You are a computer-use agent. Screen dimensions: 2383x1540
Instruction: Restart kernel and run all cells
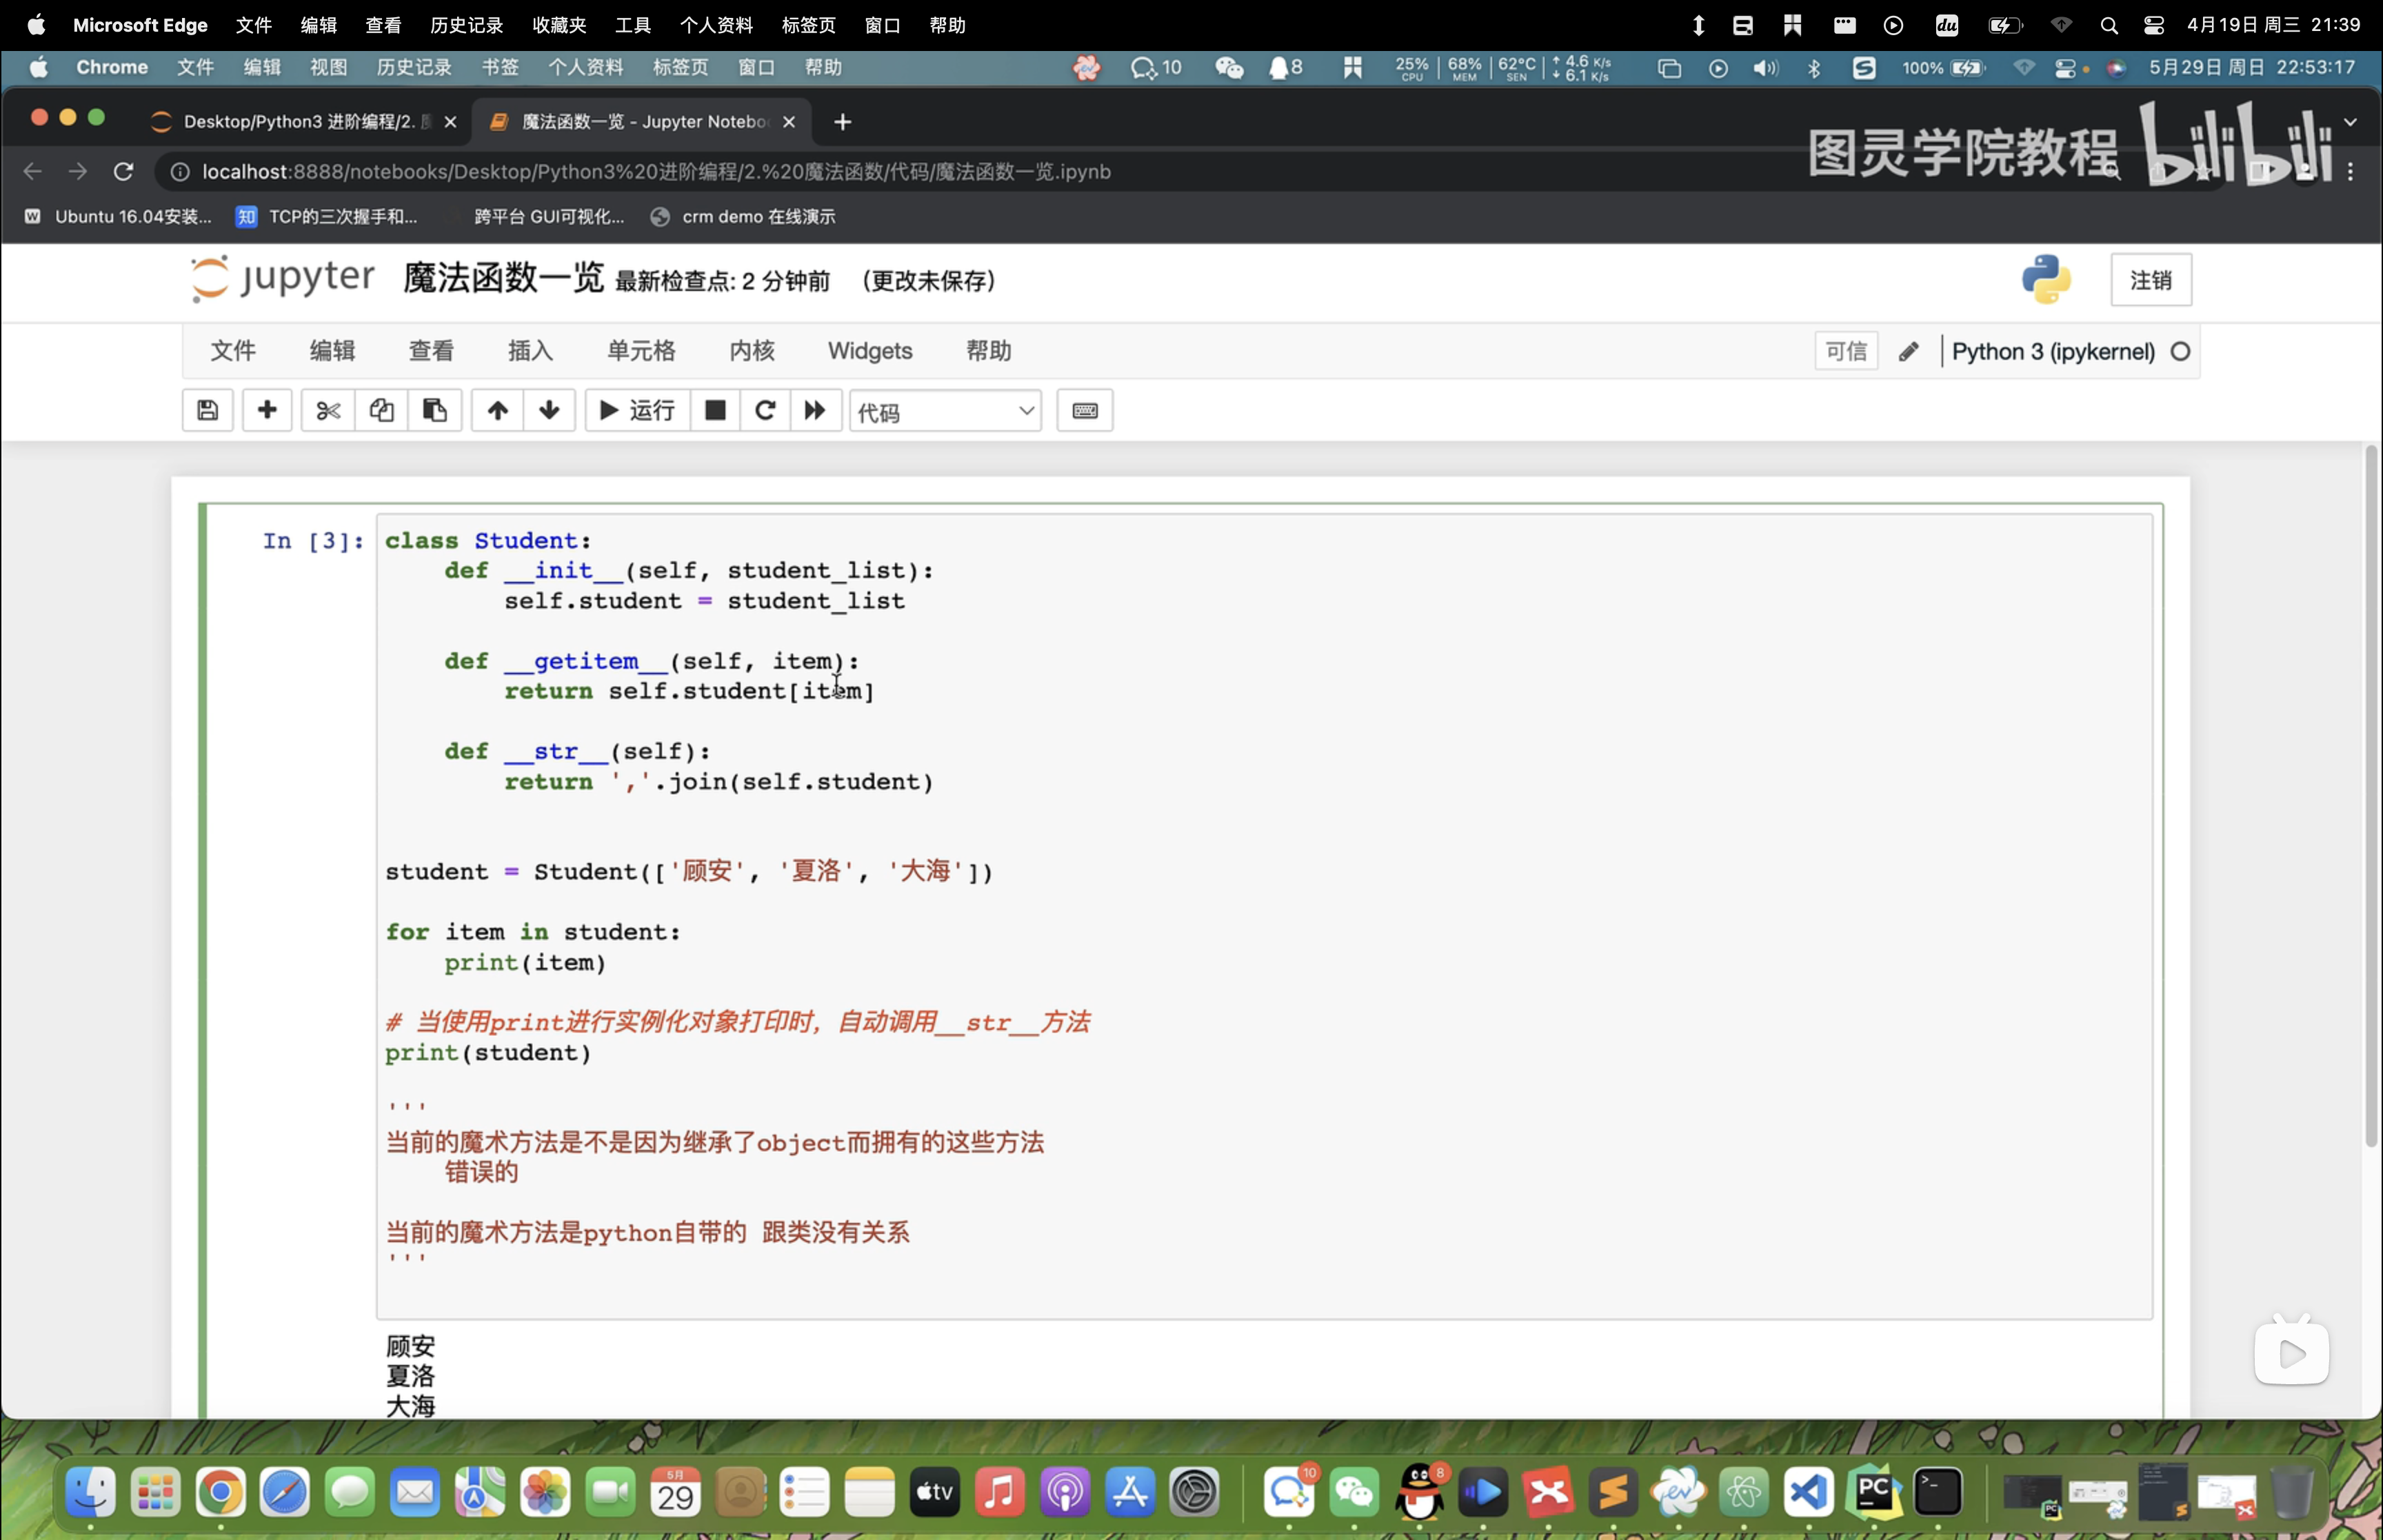point(815,410)
